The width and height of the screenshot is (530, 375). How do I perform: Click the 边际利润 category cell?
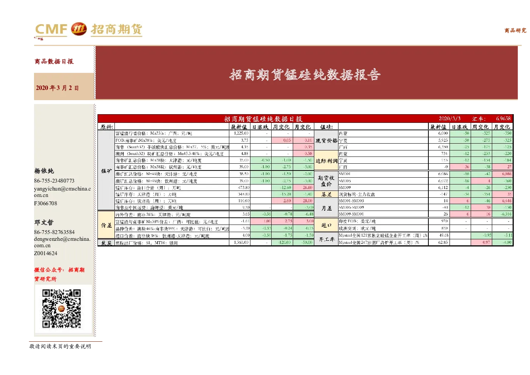click(326, 161)
